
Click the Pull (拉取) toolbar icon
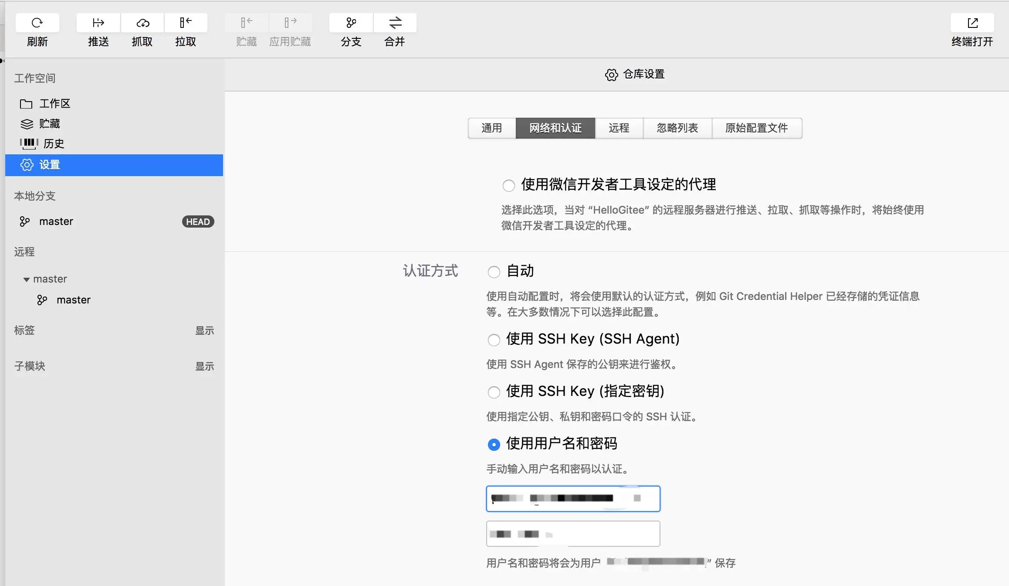(186, 23)
